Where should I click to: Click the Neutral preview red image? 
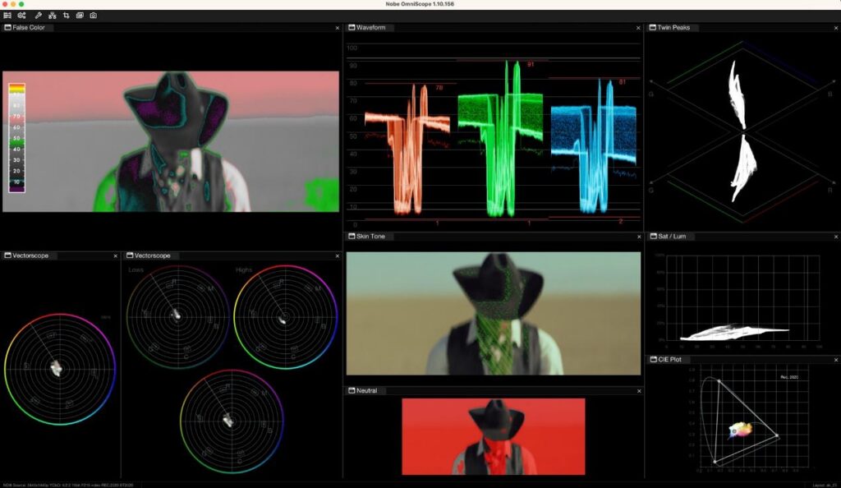click(x=494, y=436)
